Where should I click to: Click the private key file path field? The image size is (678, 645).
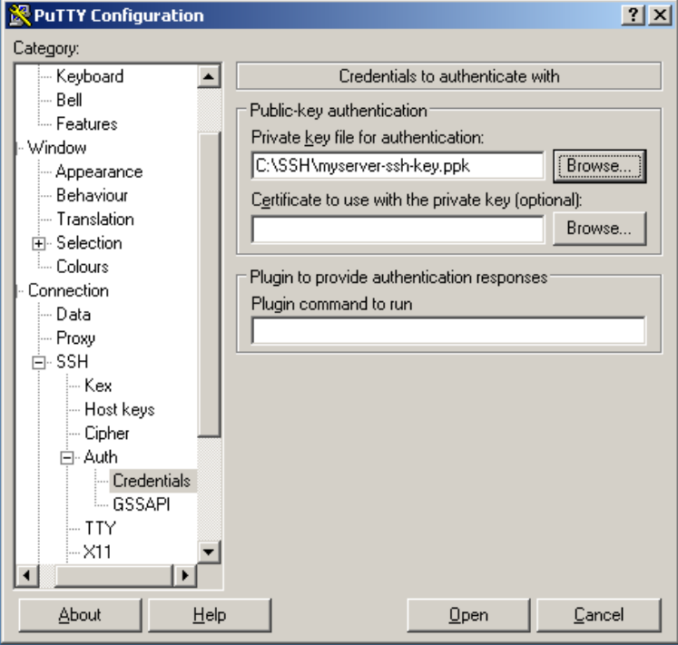pos(398,166)
